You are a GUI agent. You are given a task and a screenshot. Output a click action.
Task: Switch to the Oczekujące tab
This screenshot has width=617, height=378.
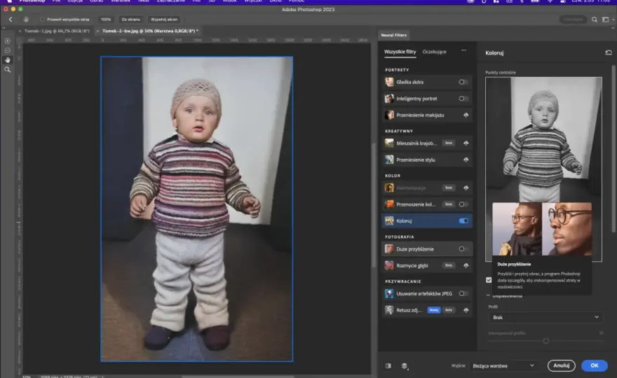coord(434,52)
